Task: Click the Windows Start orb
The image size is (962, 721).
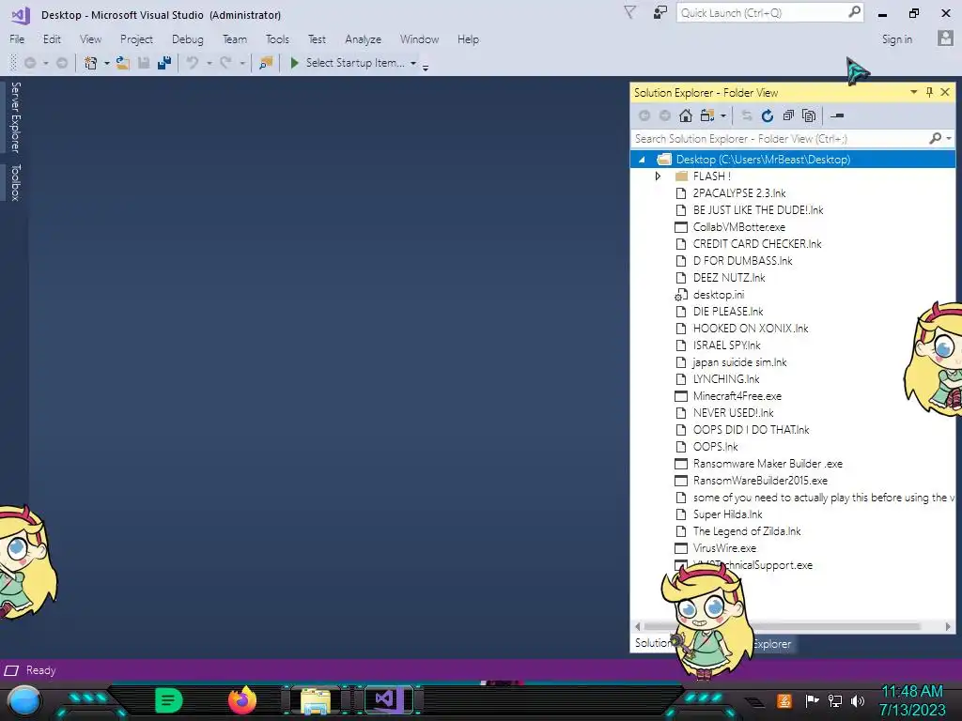Action: [23, 700]
